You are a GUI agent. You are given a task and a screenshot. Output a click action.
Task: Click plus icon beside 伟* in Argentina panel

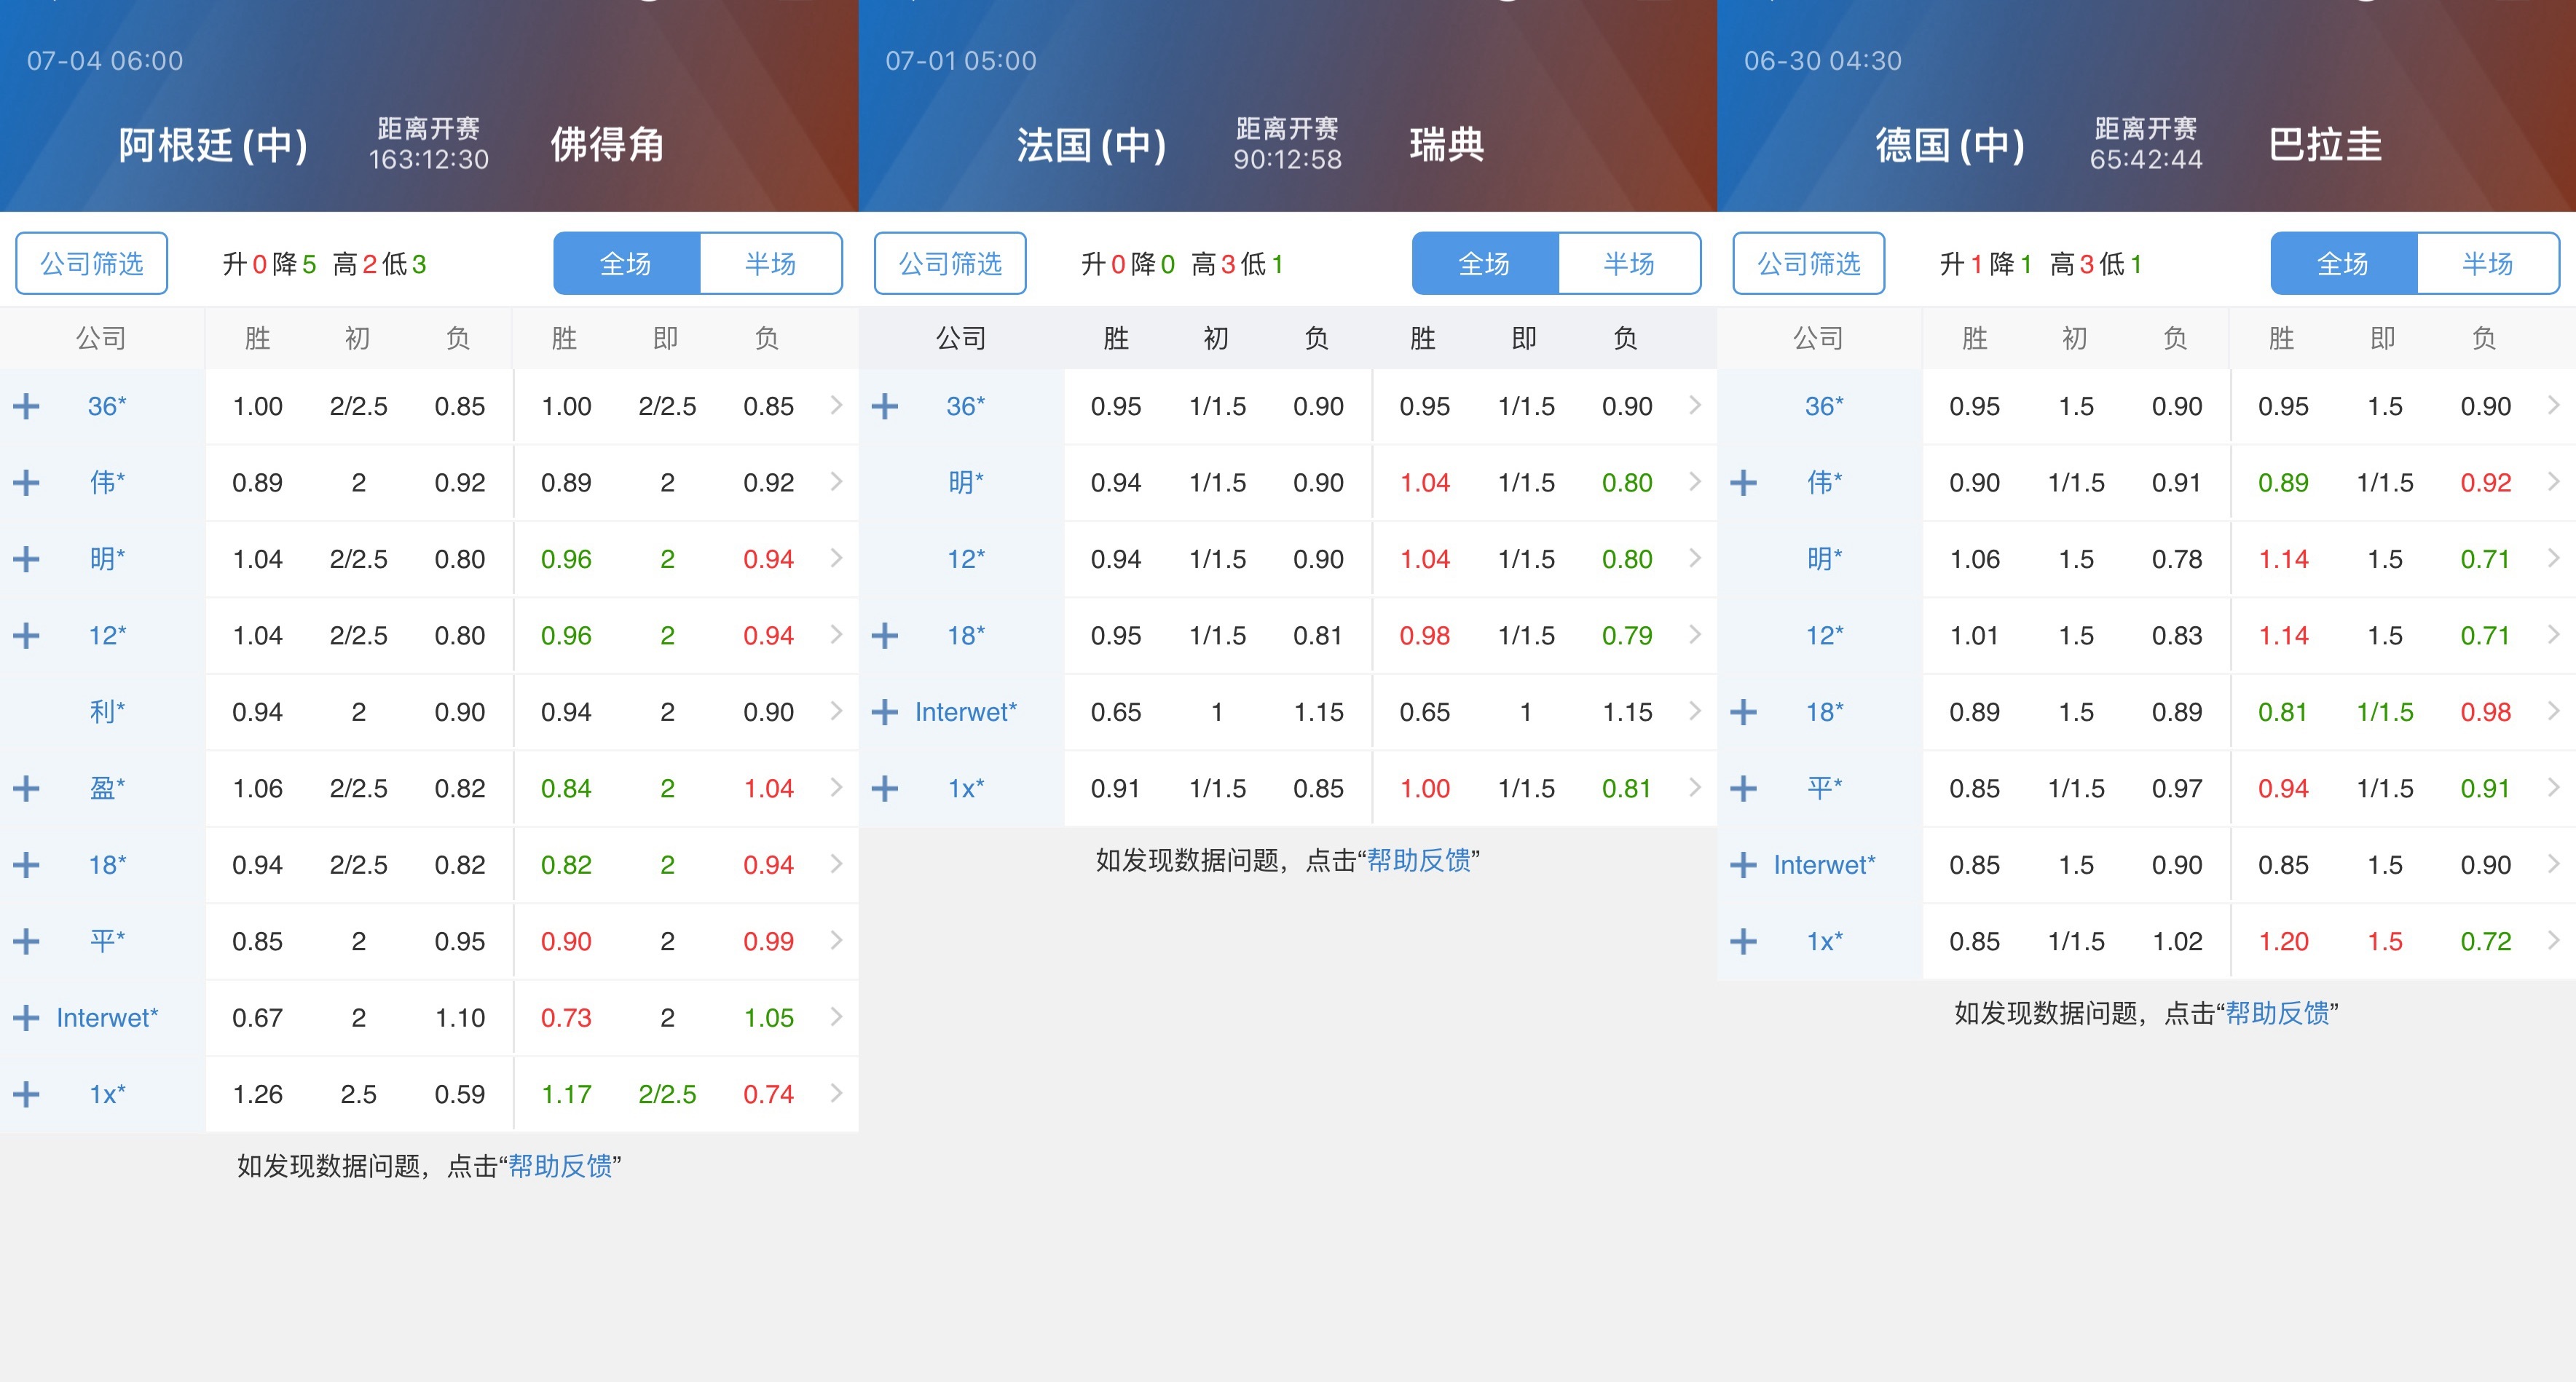[26, 483]
